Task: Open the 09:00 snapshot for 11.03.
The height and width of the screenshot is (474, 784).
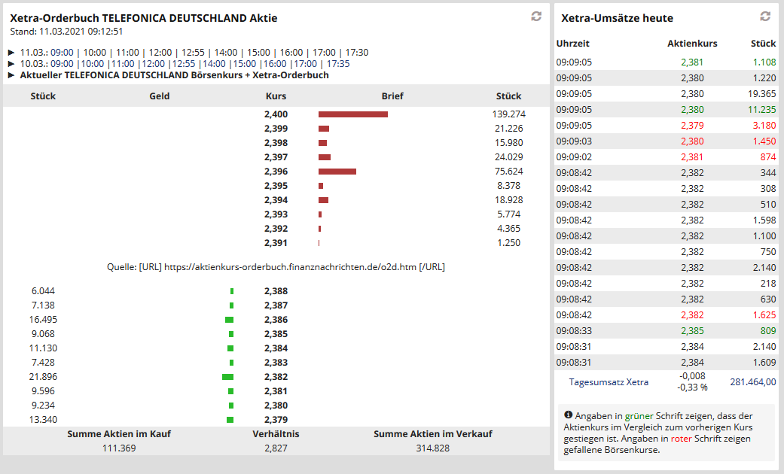Action: point(60,53)
